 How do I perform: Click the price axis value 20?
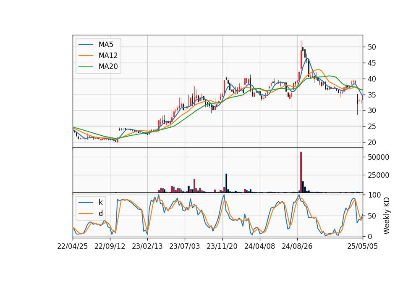(x=372, y=142)
